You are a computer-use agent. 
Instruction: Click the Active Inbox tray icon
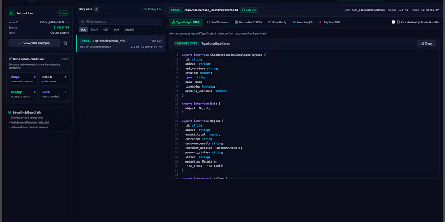(x=12, y=13)
